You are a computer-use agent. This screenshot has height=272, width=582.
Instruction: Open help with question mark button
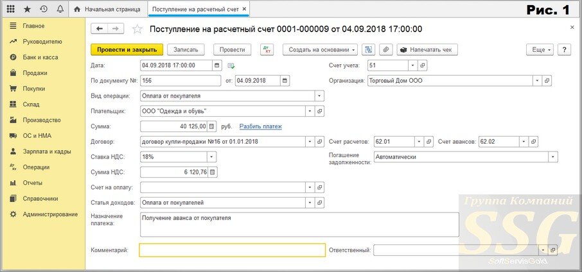point(564,49)
